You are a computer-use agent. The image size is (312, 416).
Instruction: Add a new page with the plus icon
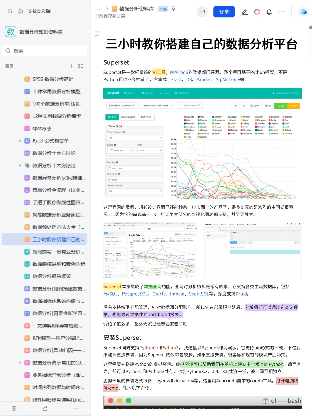click(71, 66)
